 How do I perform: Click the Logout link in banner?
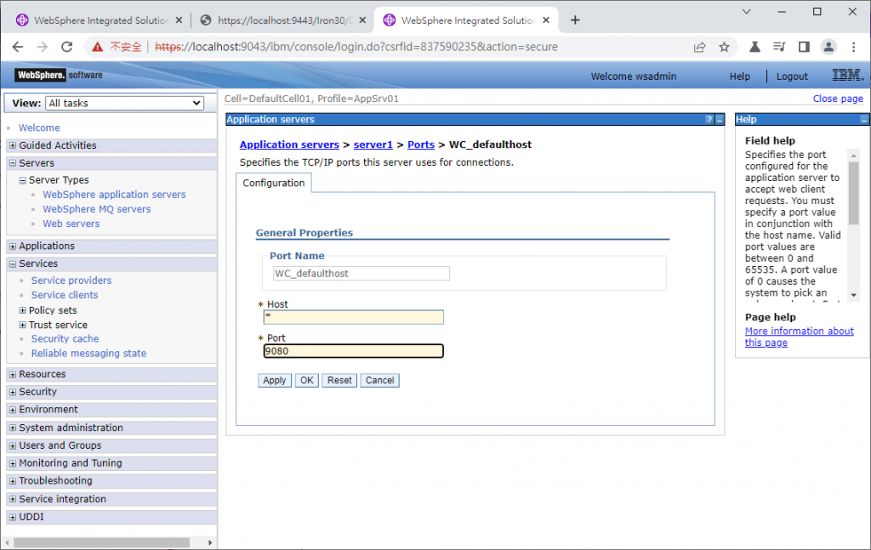pyautogui.click(x=792, y=77)
